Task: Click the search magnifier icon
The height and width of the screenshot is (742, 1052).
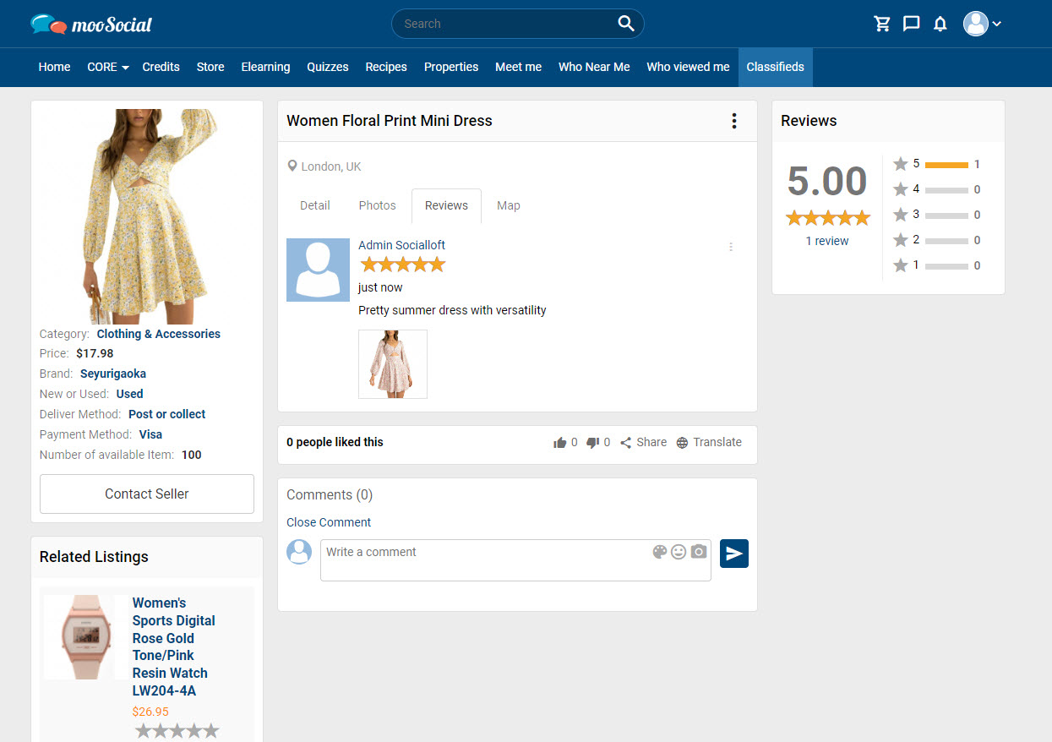Action: [626, 24]
